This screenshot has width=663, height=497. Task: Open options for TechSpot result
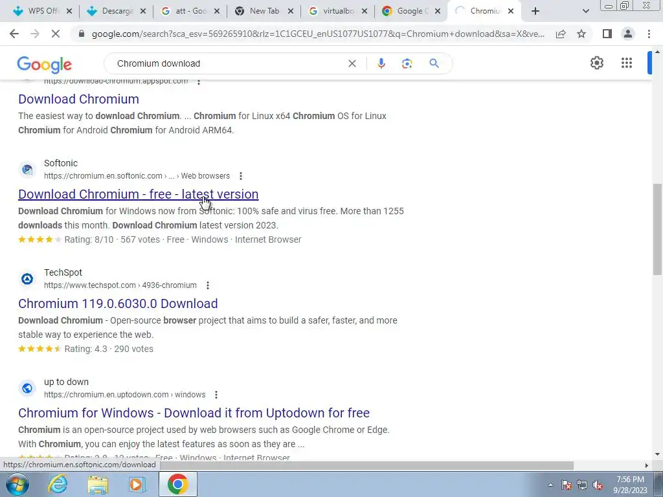click(x=208, y=285)
